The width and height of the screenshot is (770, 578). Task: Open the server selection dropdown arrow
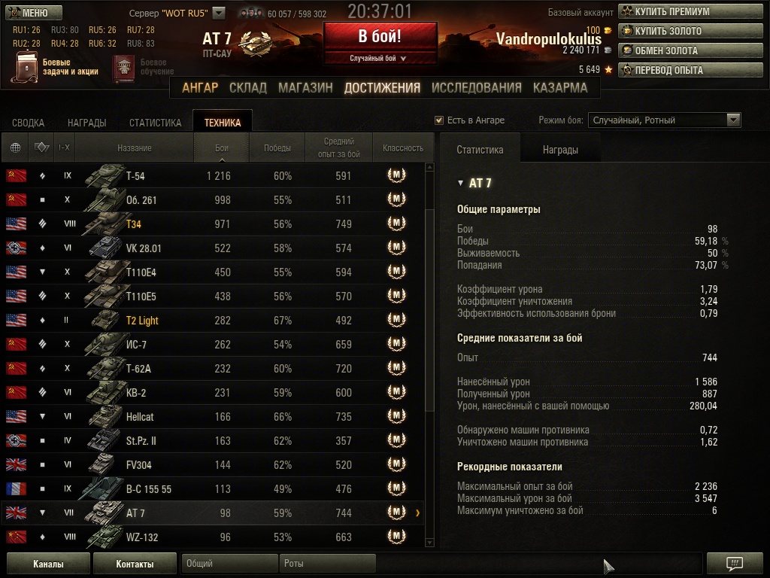(219, 13)
